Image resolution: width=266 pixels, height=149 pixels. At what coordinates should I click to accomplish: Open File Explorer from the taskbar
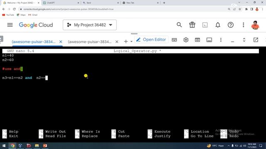(x=37, y=146)
